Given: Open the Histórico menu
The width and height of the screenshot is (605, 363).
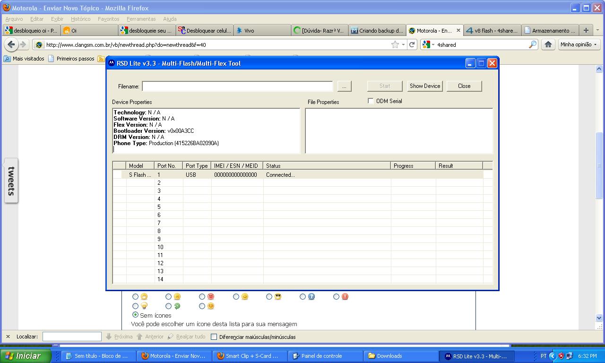Looking at the screenshot, I should coord(81,19).
